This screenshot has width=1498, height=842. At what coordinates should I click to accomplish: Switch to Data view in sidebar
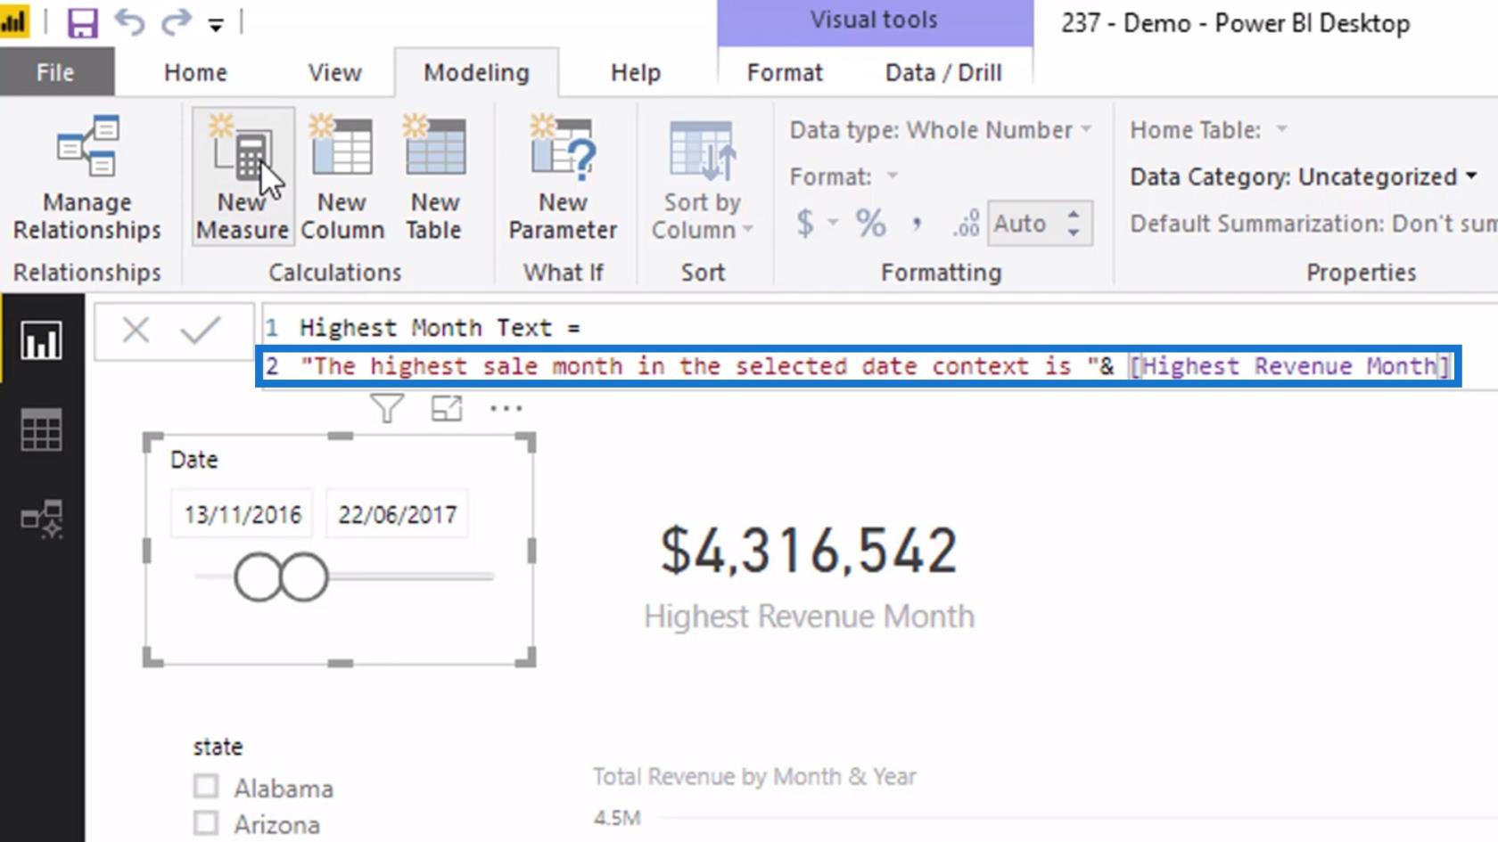point(41,429)
